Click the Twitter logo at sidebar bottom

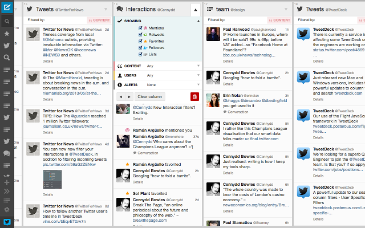tap(7, 222)
